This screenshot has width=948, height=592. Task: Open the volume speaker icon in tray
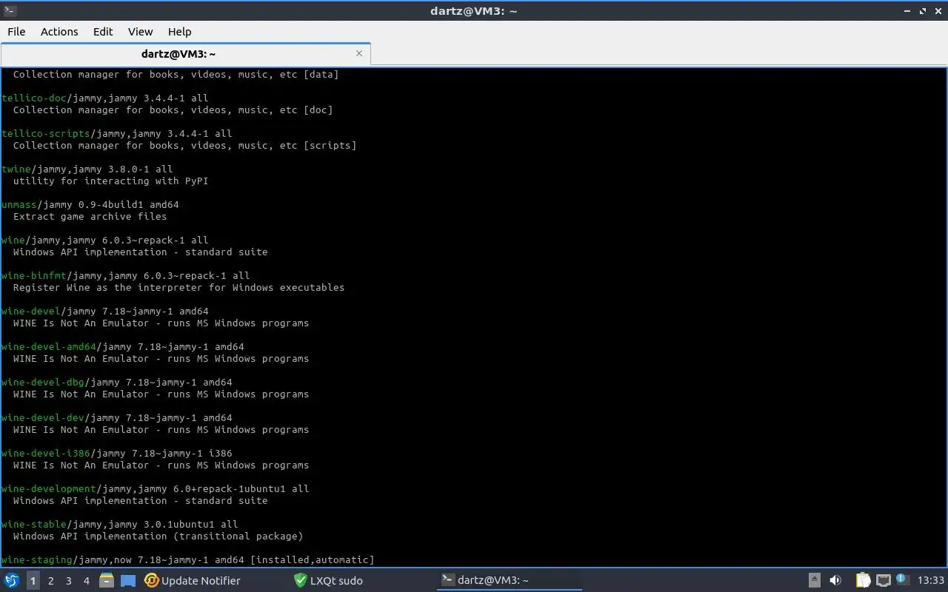tap(835, 580)
